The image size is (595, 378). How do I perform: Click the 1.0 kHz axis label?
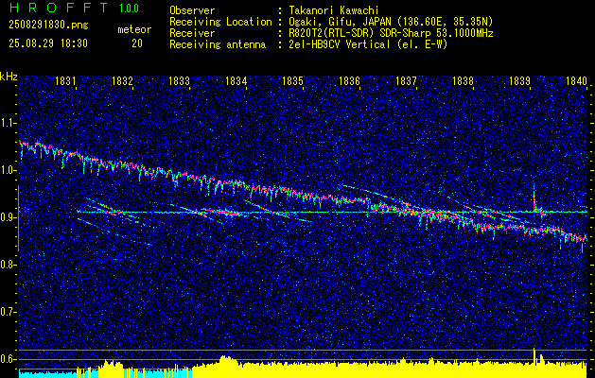pos(8,170)
